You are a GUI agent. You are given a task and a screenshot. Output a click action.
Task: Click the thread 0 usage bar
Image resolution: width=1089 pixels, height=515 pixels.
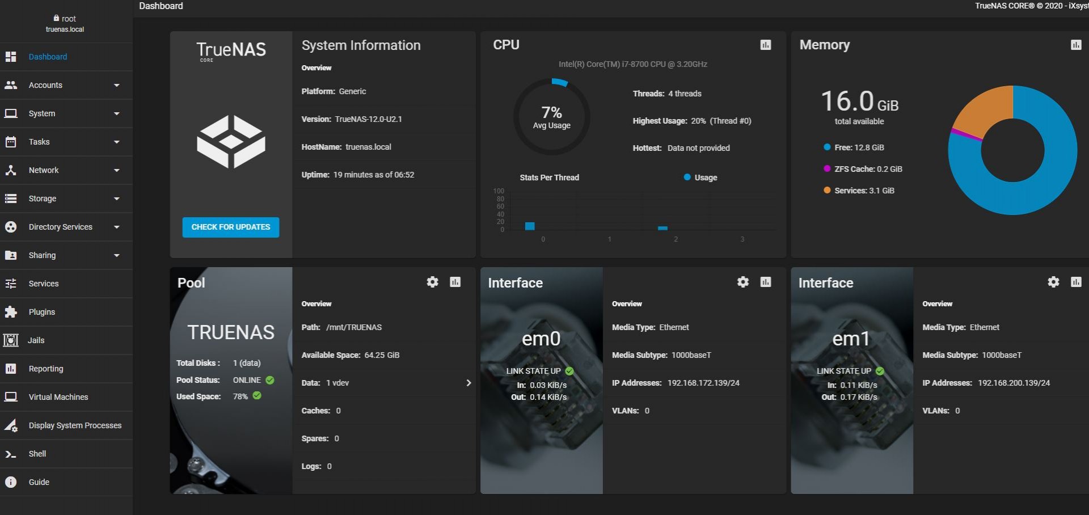click(x=530, y=226)
